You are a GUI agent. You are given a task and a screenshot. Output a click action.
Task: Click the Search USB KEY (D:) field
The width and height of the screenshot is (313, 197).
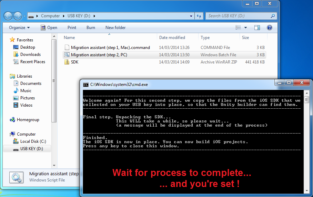click(241, 16)
